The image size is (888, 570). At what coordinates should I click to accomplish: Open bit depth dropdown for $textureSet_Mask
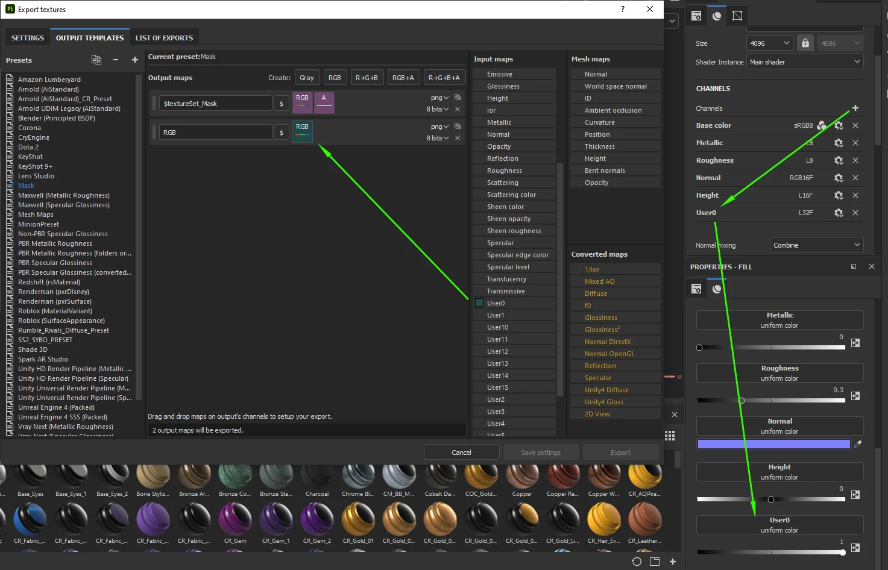[437, 109]
